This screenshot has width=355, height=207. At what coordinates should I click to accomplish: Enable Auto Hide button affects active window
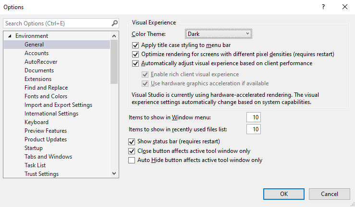click(x=132, y=161)
